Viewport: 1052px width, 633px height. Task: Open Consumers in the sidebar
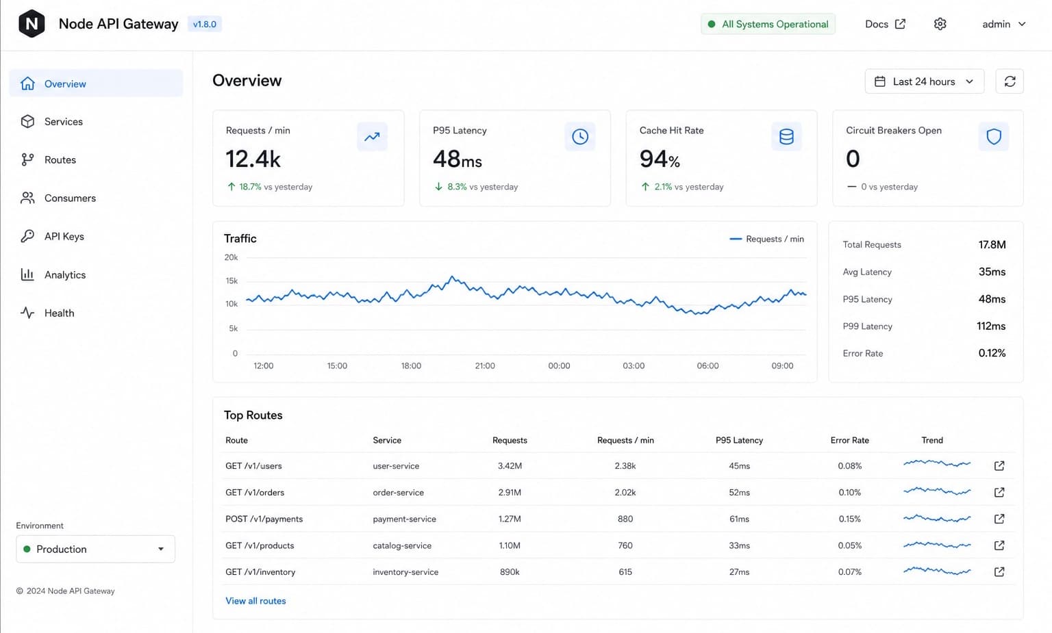[x=96, y=198]
